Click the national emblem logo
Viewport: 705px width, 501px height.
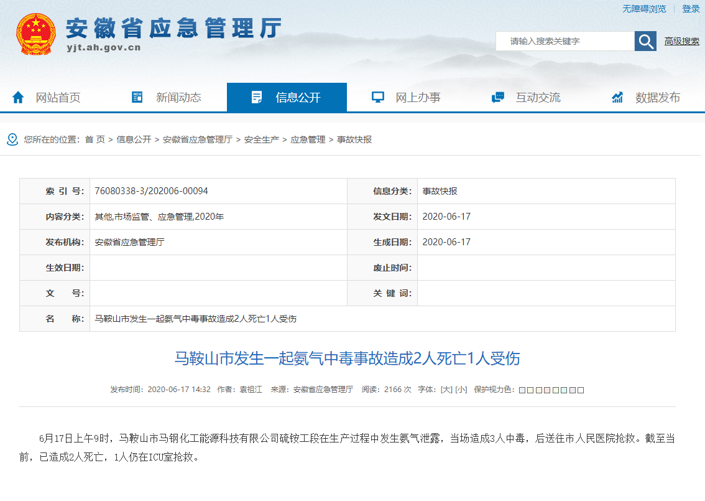point(35,34)
